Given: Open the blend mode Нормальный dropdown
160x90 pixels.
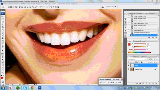Looking at the screenshot, I should [137, 59].
